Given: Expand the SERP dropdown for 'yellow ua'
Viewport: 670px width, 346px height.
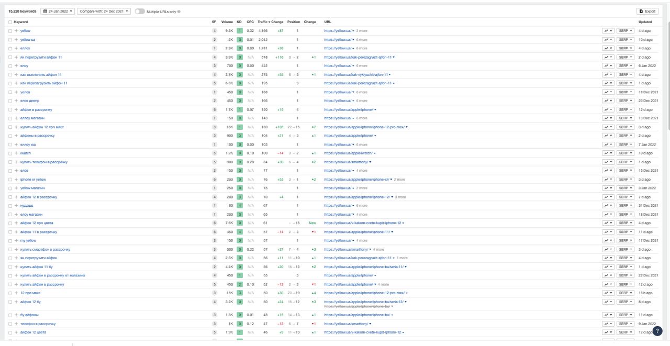Looking at the screenshot, I should 625,40.
